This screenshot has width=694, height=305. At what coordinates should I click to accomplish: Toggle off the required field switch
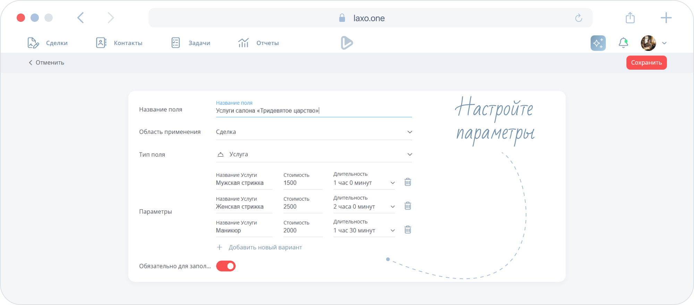pyautogui.click(x=226, y=266)
